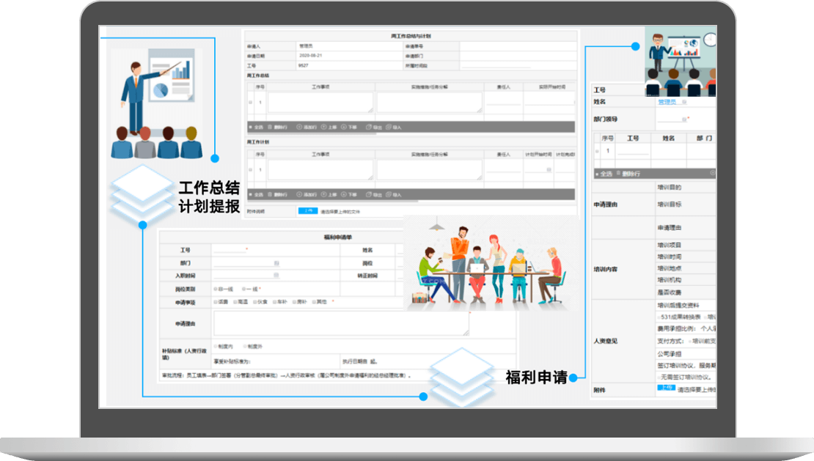This screenshot has width=814, height=461.
Task: Click blue upload button in weekly report form
Action: click(x=307, y=211)
